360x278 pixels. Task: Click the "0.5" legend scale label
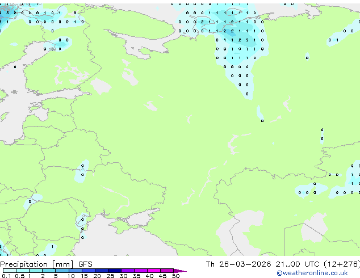(x=20, y=276)
